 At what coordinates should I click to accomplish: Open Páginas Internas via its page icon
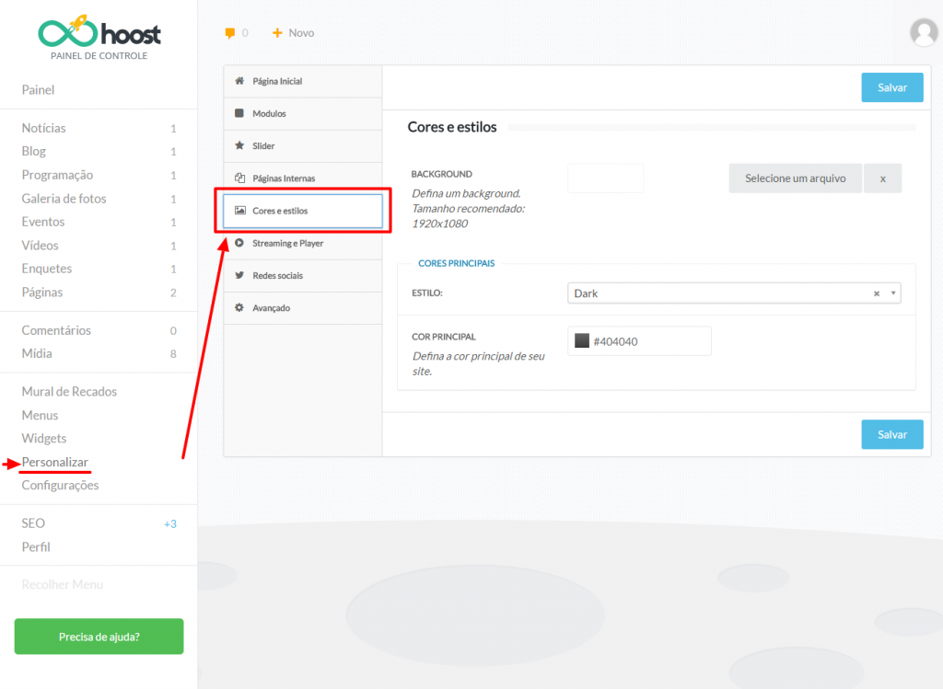[x=239, y=178]
